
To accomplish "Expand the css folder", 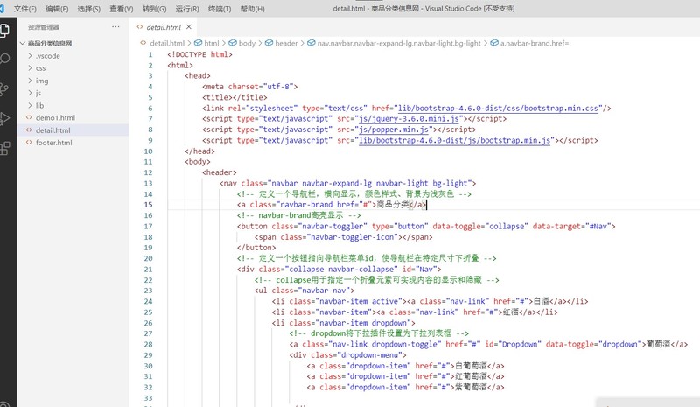I will [30, 68].
